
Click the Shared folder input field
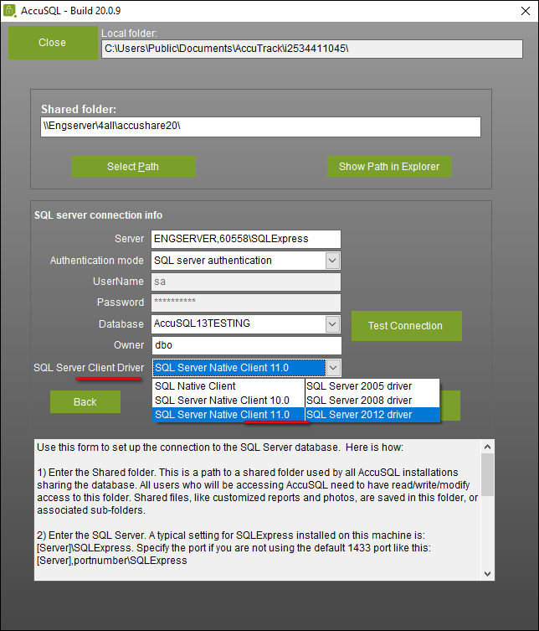pyautogui.click(x=260, y=127)
